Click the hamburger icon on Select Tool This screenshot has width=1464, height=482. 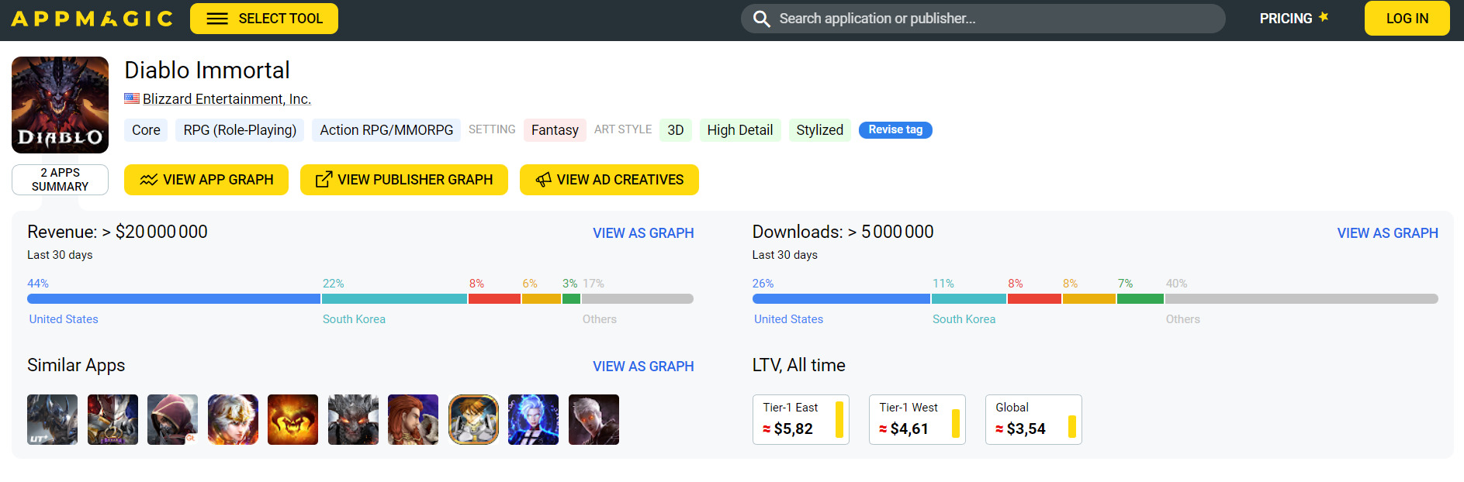click(217, 19)
